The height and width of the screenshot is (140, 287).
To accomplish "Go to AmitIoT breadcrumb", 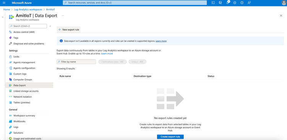I will tap(50, 10).
